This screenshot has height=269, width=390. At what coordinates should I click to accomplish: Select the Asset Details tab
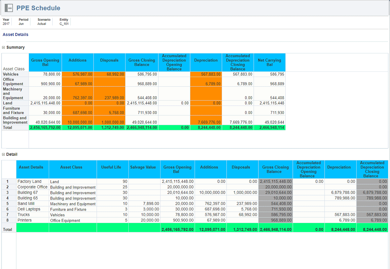(x=15, y=34)
